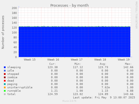Click the 120 y-axis tick label

14,28
